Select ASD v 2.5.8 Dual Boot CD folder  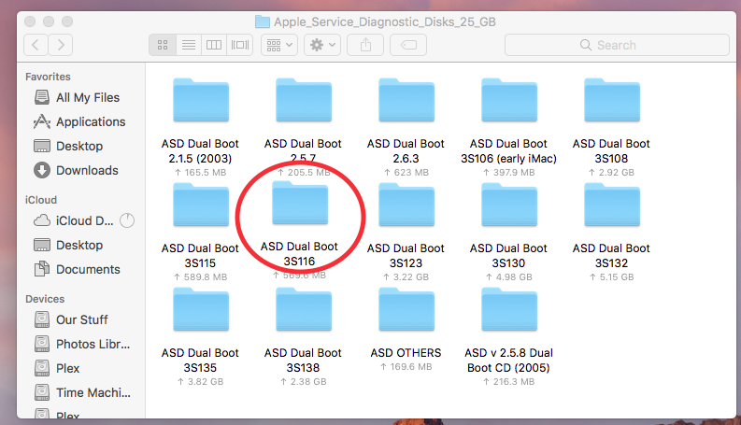pyautogui.click(x=509, y=310)
